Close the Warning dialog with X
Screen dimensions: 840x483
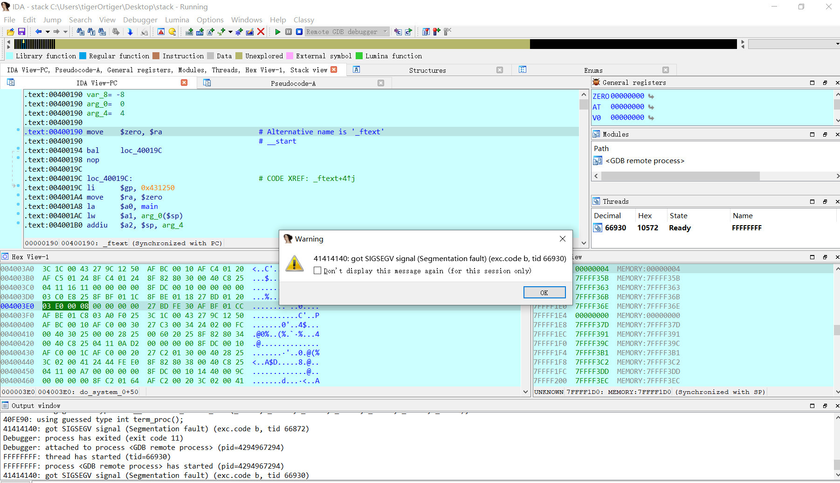point(562,239)
